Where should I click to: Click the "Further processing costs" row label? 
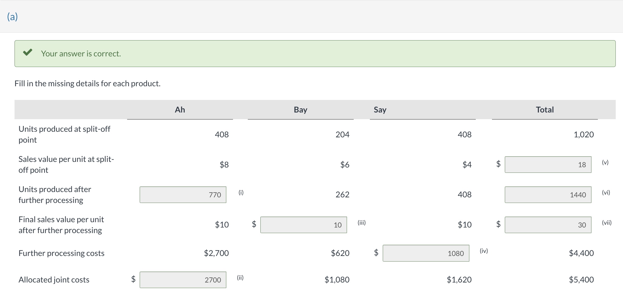point(61,253)
